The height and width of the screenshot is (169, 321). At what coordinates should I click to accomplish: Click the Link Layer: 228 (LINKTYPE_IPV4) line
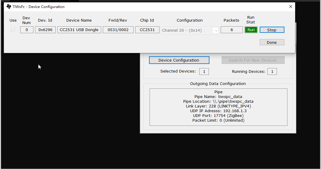pos(218,106)
